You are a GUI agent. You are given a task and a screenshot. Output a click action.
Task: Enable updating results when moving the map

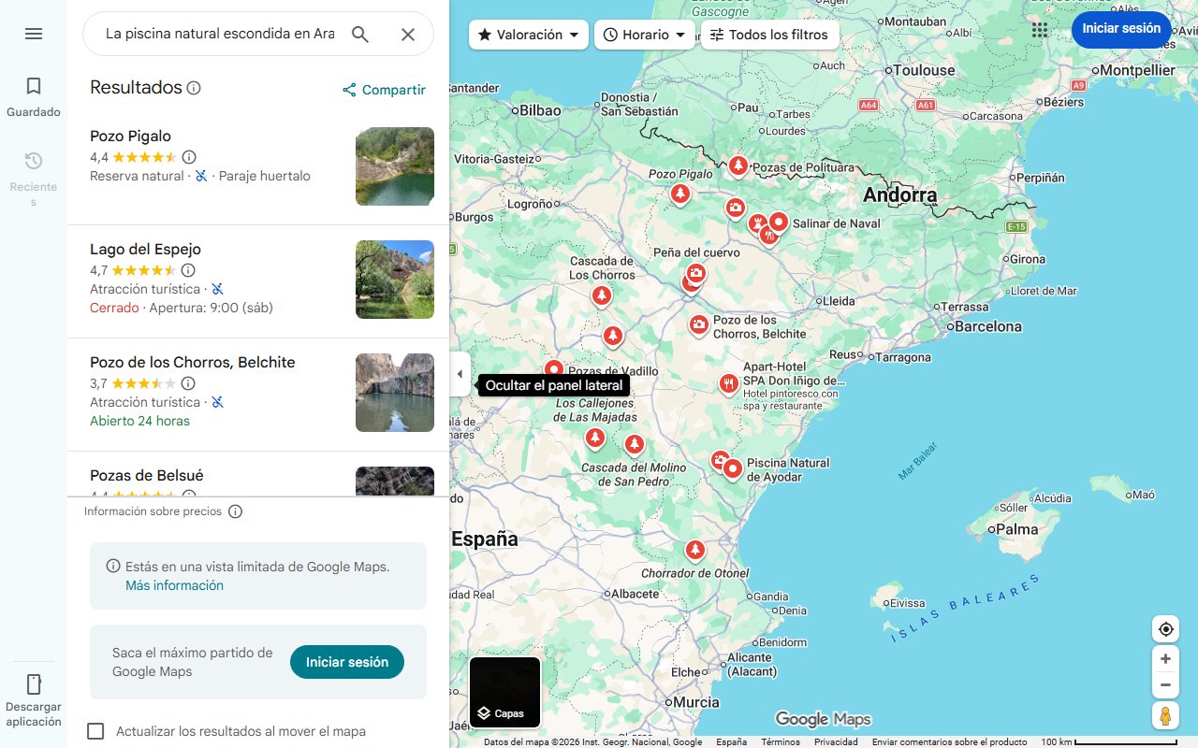(95, 730)
